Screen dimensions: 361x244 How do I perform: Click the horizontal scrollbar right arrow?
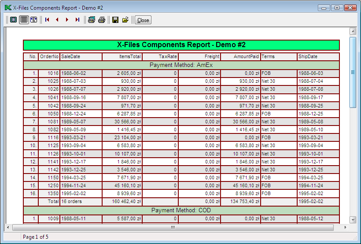coord(345,228)
